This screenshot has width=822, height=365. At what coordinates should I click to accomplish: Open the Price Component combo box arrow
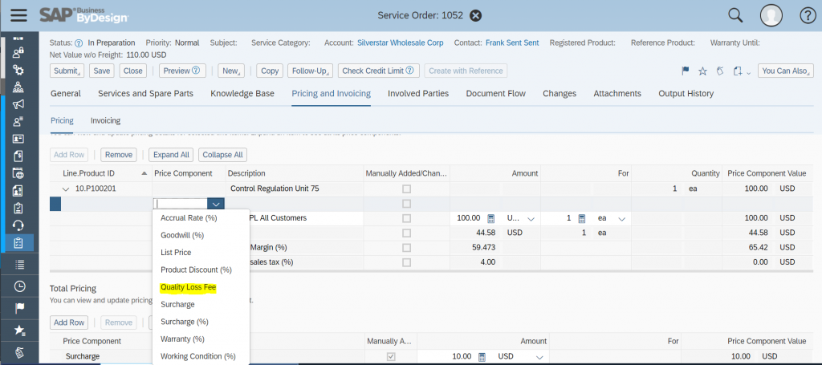[216, 204]
